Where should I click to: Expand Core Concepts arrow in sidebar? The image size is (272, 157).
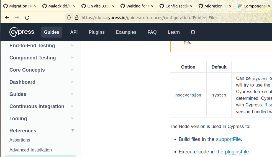click(x=72, y=70)
